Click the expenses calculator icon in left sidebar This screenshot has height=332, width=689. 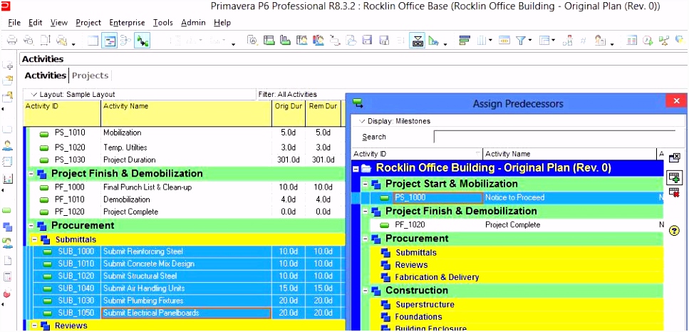pyautogui.click(x=7, y=276)
